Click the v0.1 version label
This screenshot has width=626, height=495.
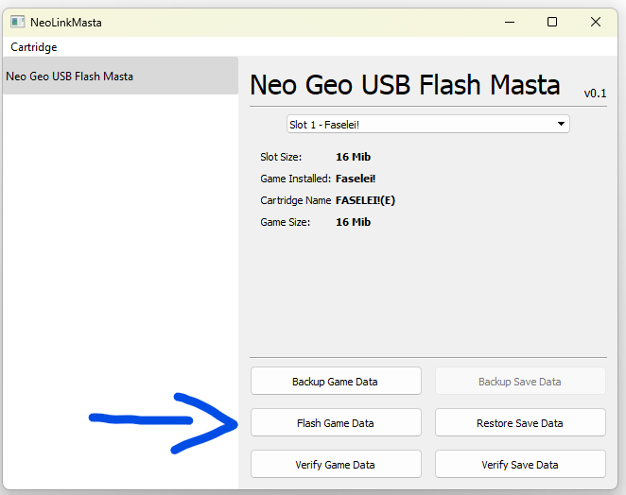(595, 93)
